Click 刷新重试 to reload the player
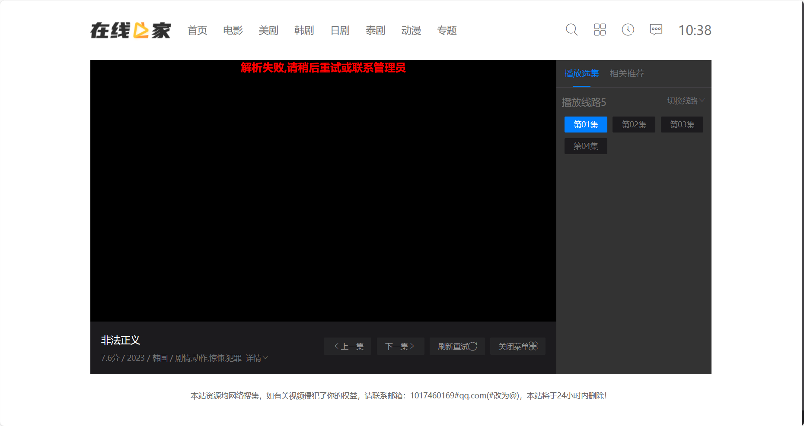 coord(457,346)
